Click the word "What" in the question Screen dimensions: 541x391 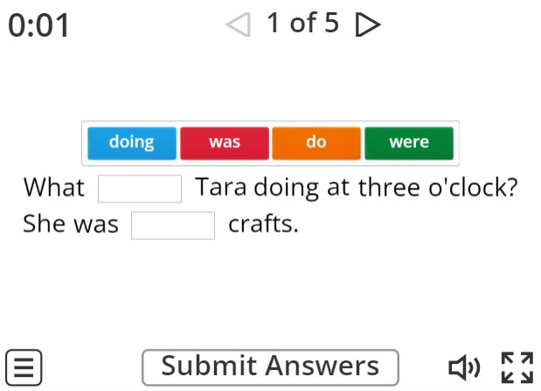point(54,188)
